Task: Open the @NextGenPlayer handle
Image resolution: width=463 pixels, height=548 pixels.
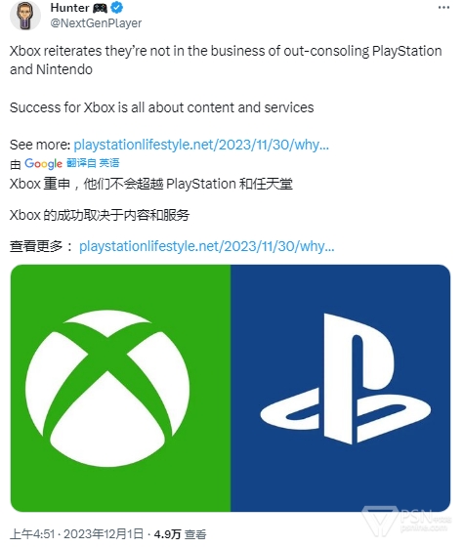Action: 96,23
